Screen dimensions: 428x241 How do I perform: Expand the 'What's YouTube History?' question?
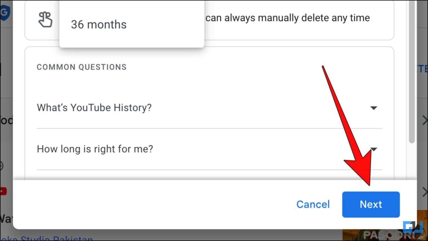[x=94, y=108]
